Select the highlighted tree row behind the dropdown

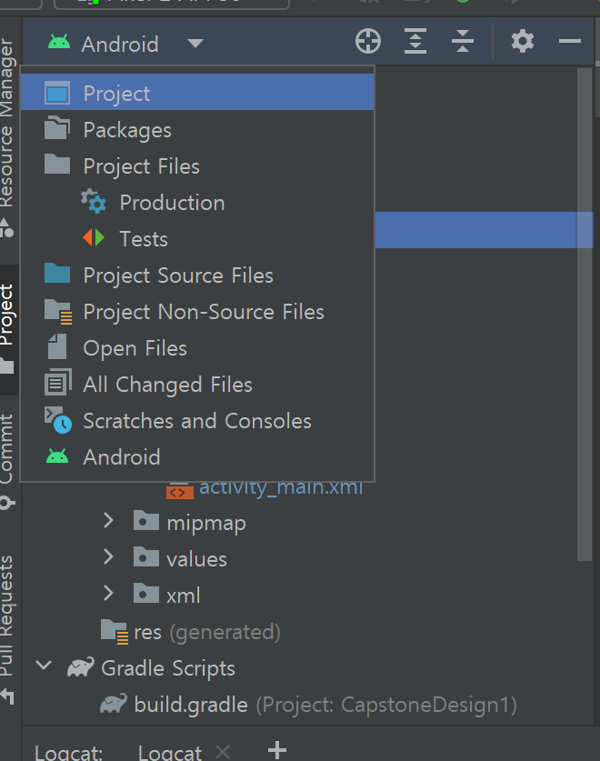pyautogui.click(x=484, y=229)
